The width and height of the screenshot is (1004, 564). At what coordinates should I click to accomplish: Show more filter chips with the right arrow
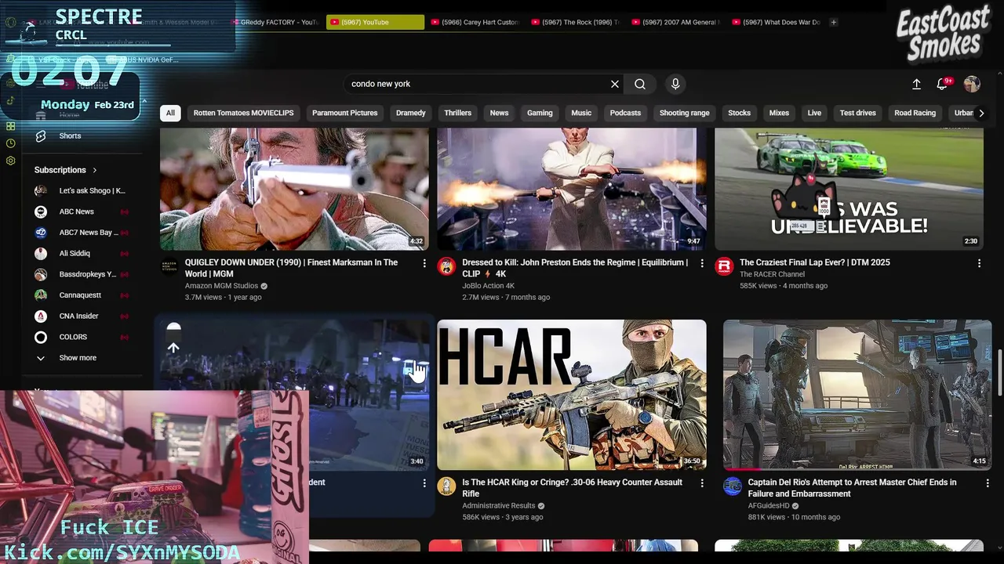click(x=980, y=113)
